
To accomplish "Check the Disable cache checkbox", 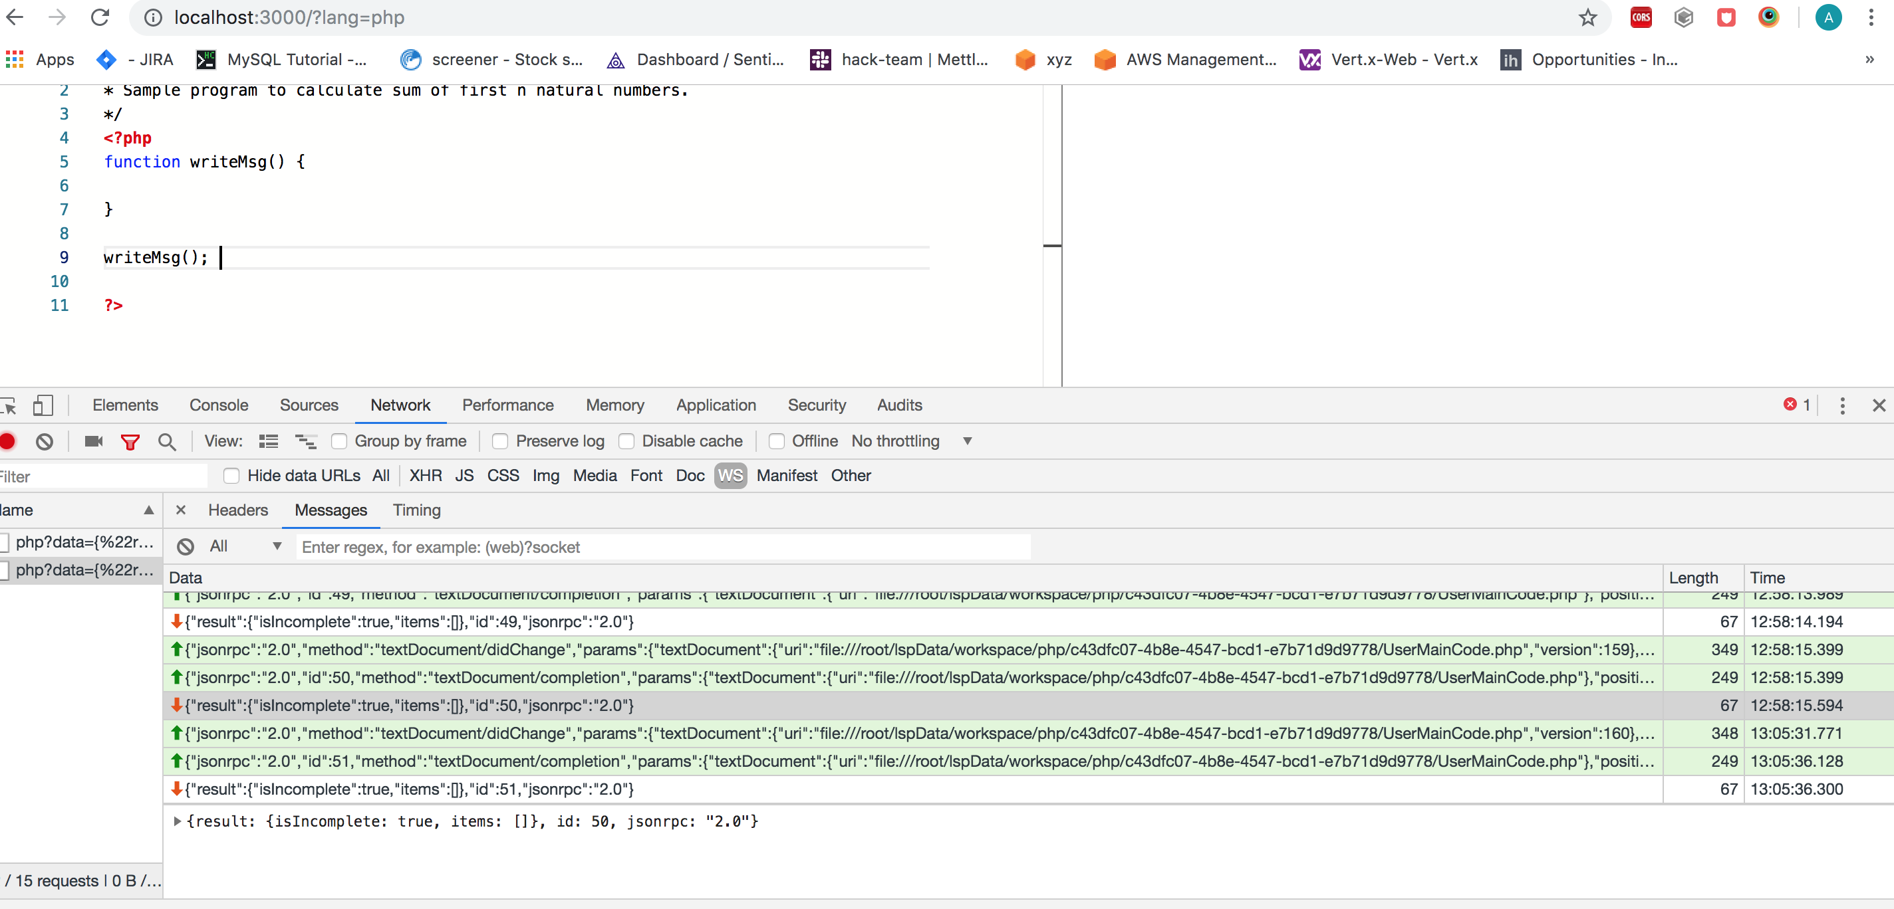I will pos(626,441).
